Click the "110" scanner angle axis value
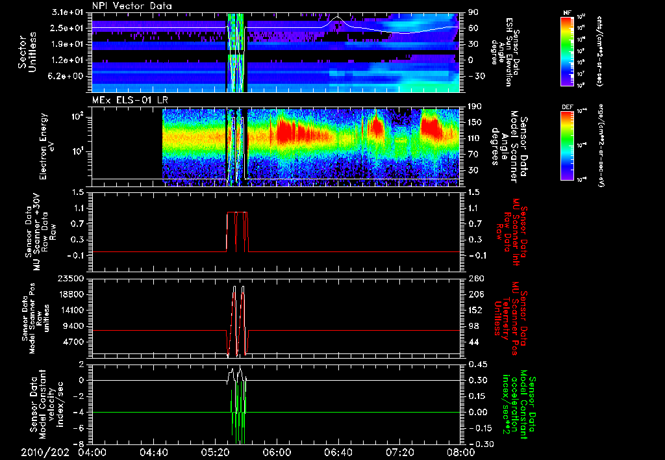Viewport: 665px width, 460px height. point(475,138)
